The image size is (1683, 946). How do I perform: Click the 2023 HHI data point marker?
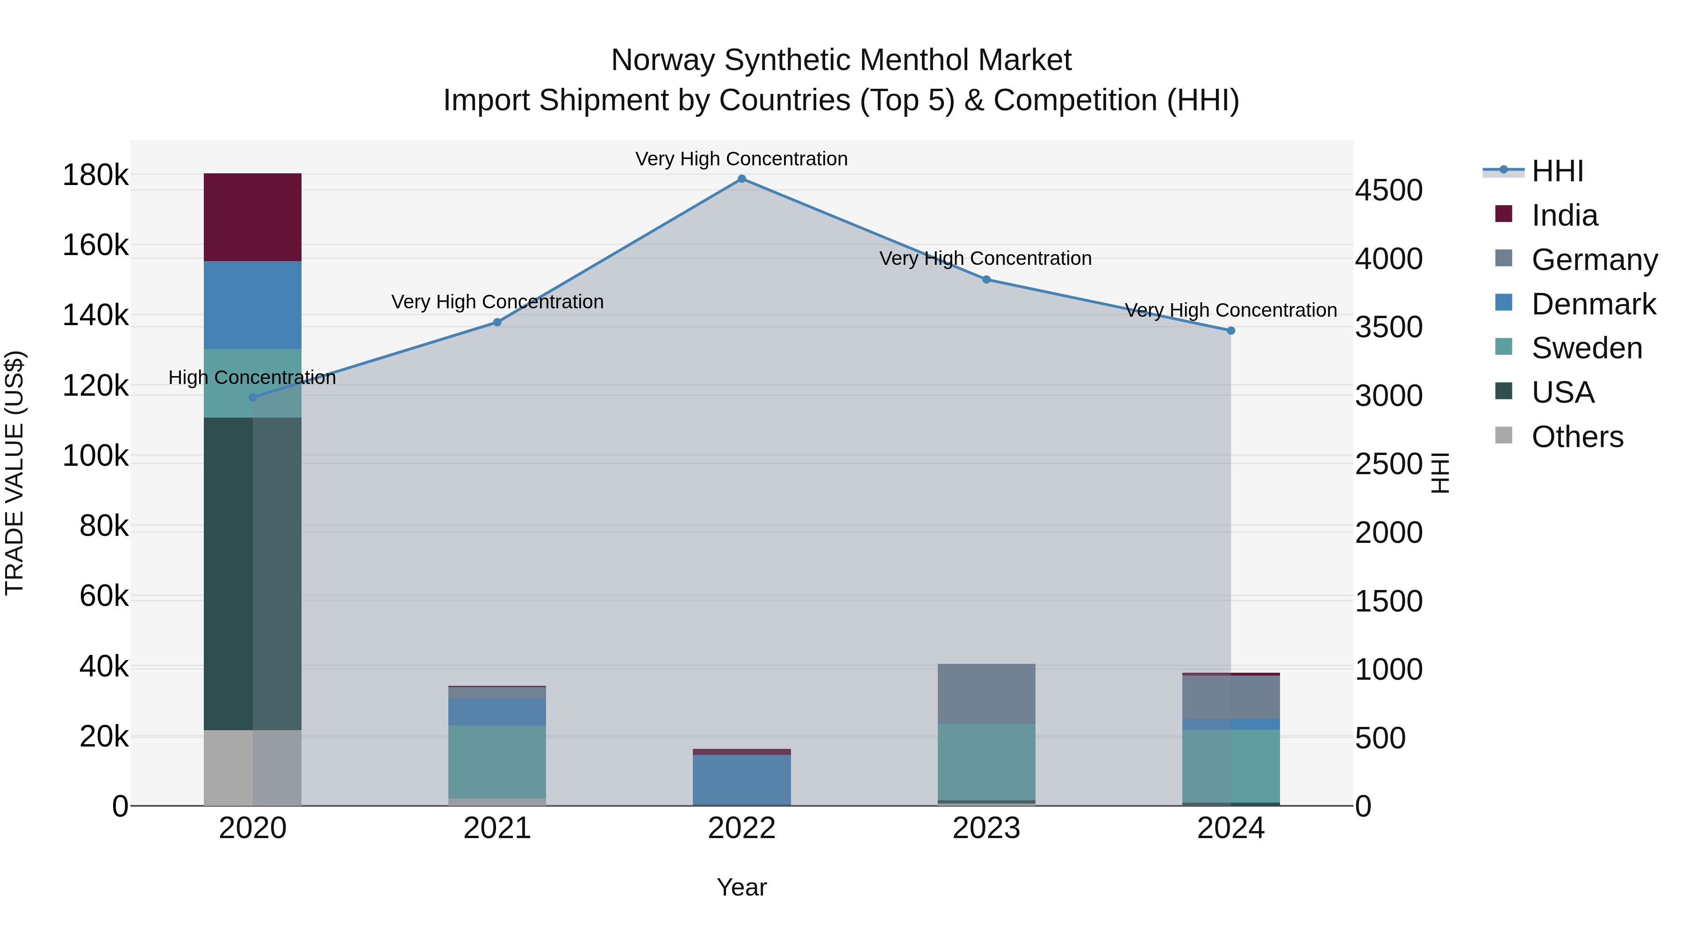tap(986, 279)
